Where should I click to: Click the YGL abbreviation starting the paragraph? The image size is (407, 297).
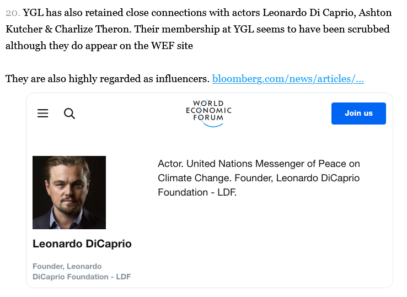(x=33, y=13)
